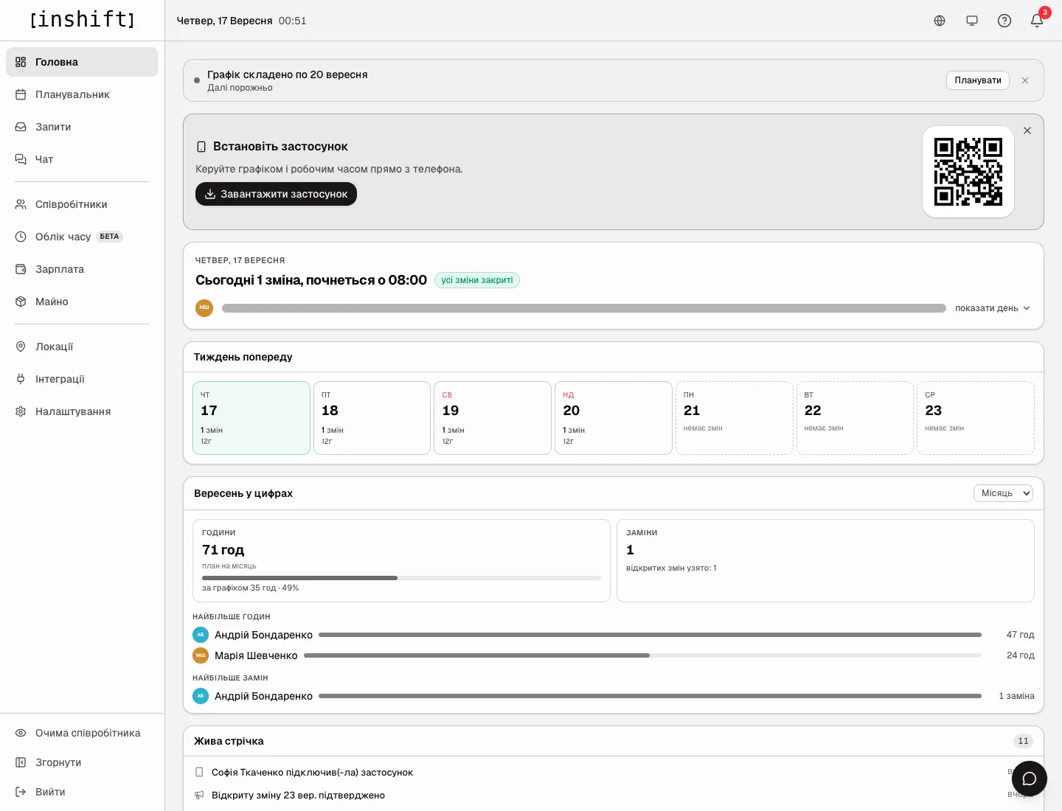Open the chat bubble floating button
The width and height of the screenshot is (1062, 811).
pyautogui.click(x=1030, y=779)
